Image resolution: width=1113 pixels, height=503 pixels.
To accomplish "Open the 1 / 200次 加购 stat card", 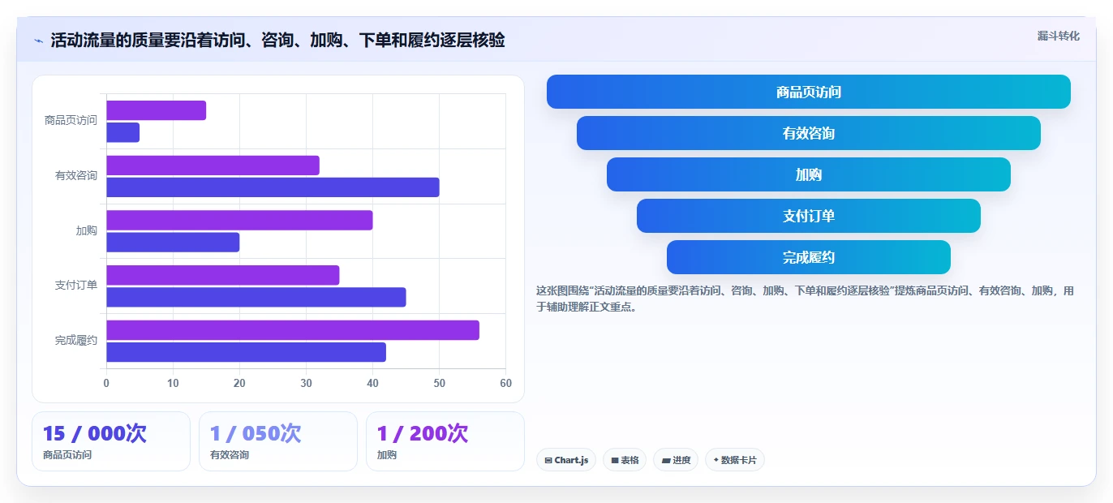I will pyautogui.click(x=445, y=441).
